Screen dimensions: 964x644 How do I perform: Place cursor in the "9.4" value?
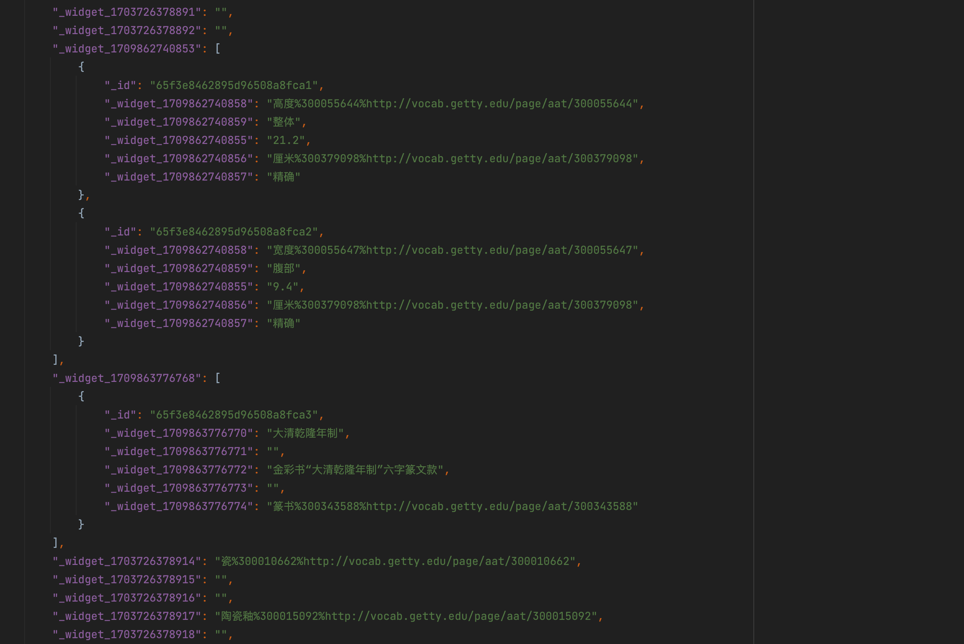pyautogui.click(x=283, y=287)
